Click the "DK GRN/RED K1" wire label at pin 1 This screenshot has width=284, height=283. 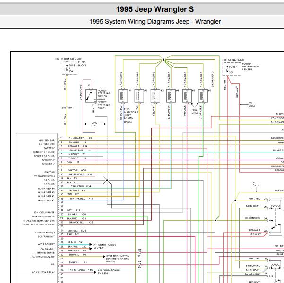point(80,138)
